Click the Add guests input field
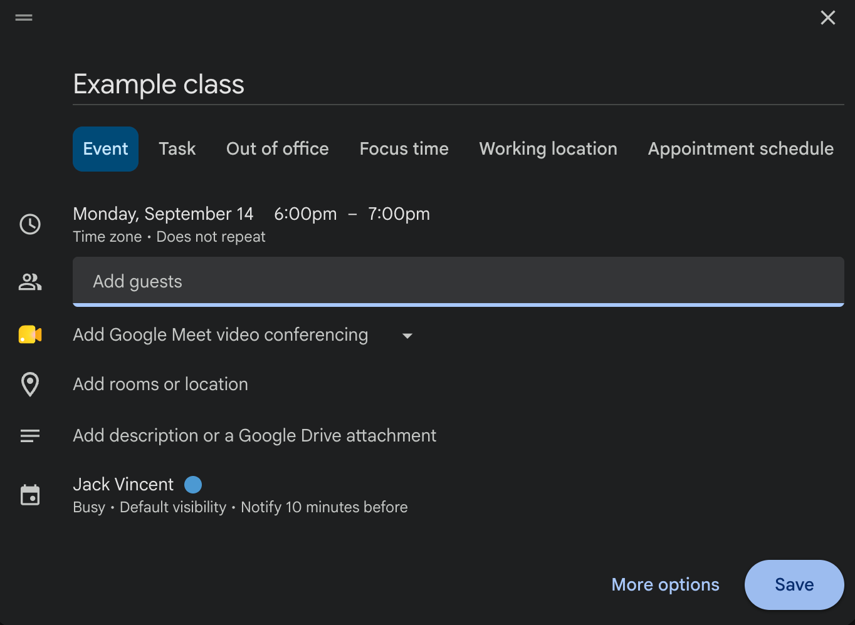855x625 pixels. pos(458,282)
